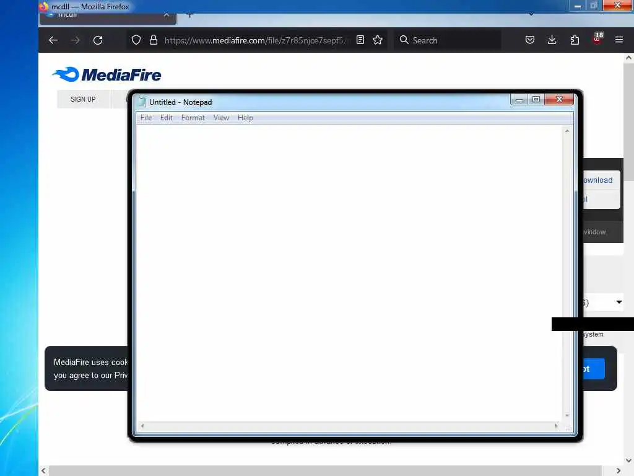This screenshot has width=634, height=476.
Task: View site security lock information
Action: pyautogui.click(x=154, y=40)
